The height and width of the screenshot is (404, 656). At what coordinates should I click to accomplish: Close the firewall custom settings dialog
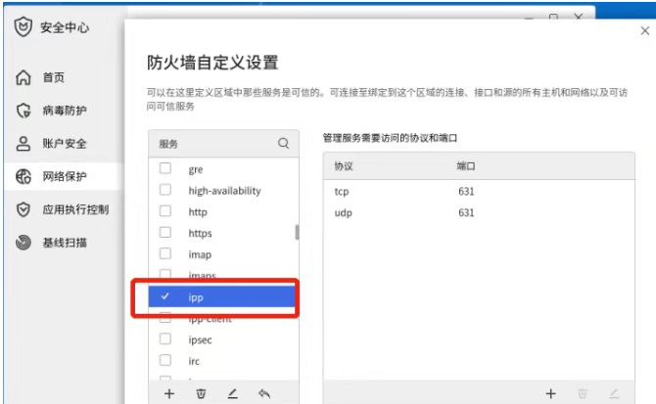click(643, 31)
